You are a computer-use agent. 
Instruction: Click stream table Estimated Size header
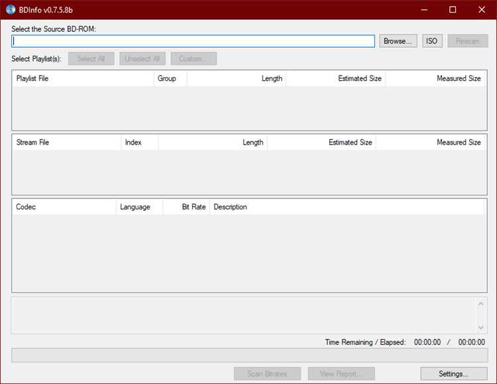[321, 142]
